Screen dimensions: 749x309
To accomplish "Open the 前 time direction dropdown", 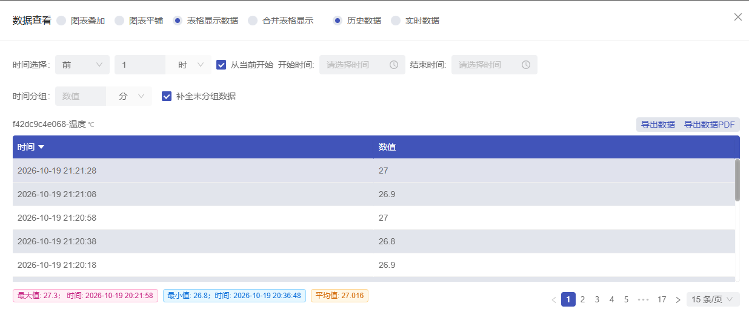I will pyautogui.click(x=82, y=65).
